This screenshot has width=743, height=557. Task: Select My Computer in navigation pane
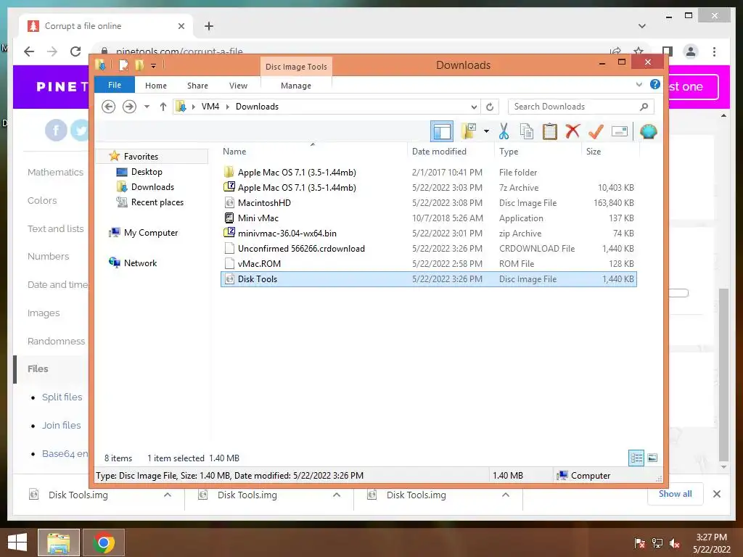click(151, 233)
